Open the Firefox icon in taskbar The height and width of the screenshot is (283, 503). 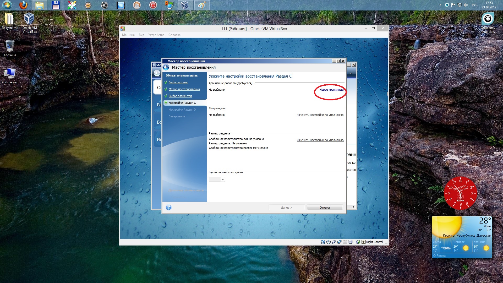pos(24,5)
